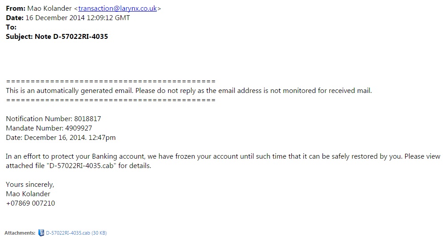443x240 pixels.
Task: Click the cab file attachment icon
Action: point(41,233)
